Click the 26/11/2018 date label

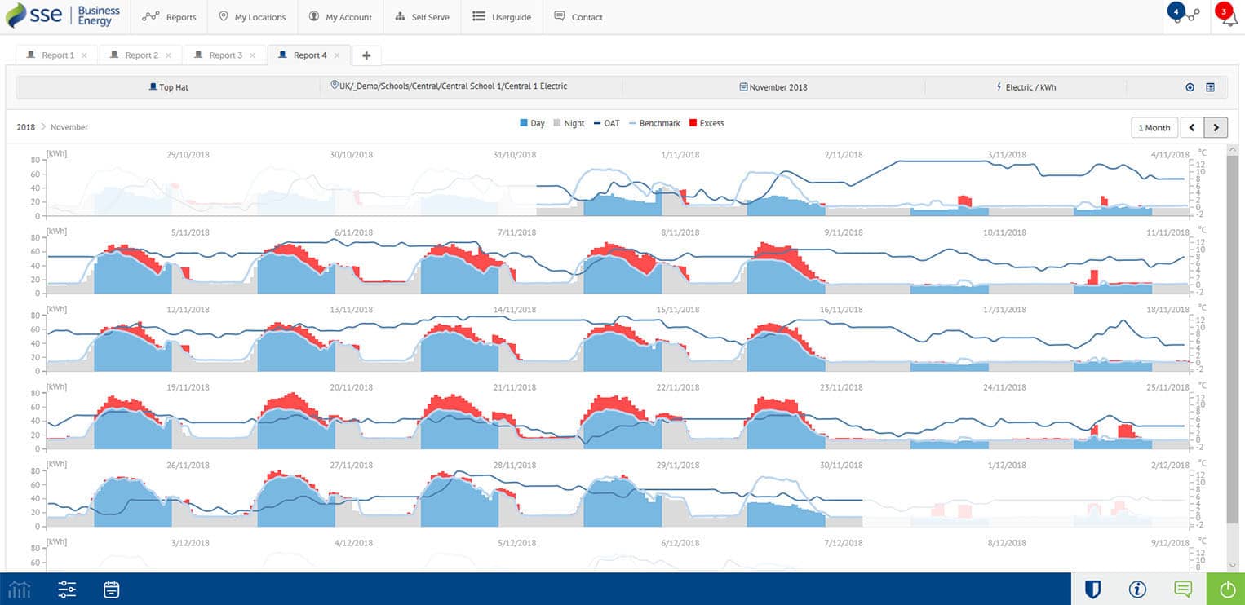point(188,465)
